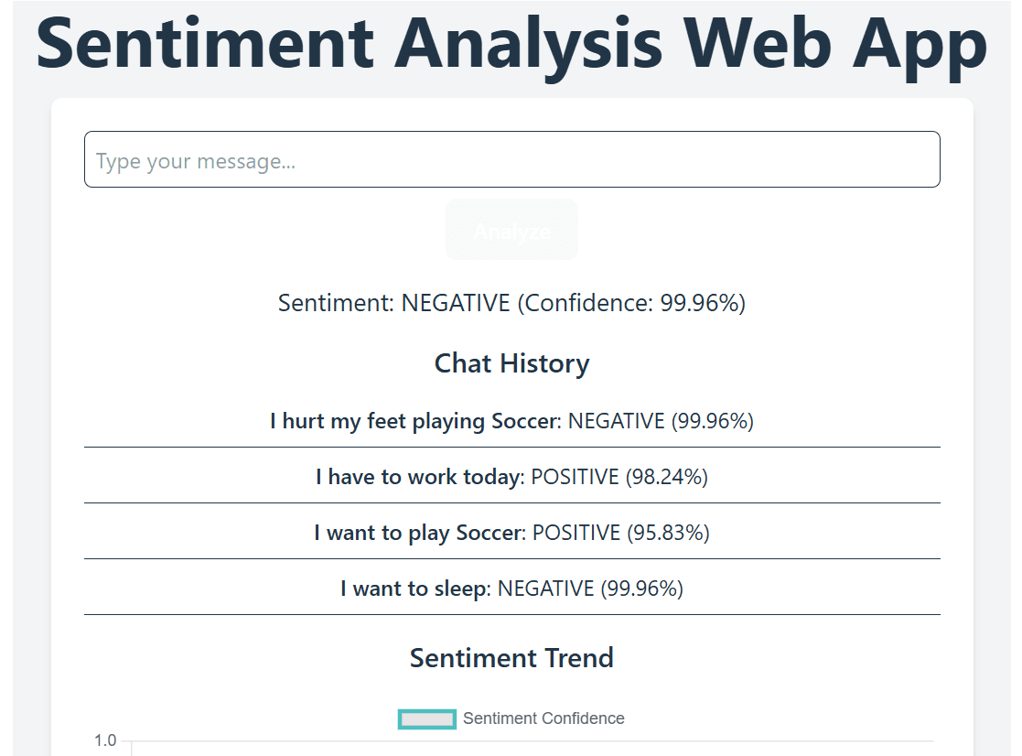This screenshot has width=1022, height=756.
Task: Select the 'I want to sleep' message
Action: [413, 589]
